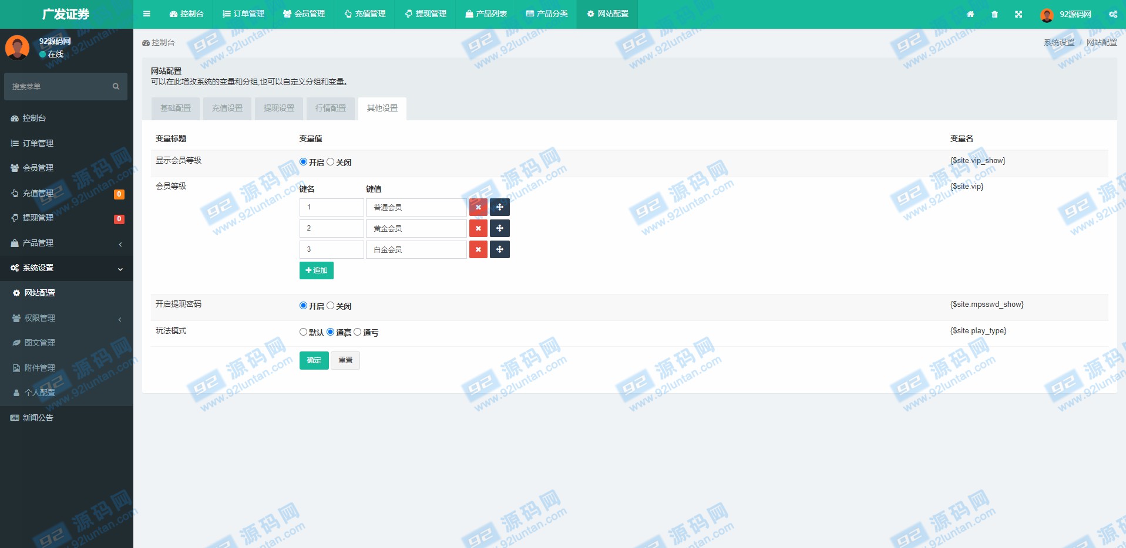Open 订单管理 in the top navigation bar
Image resolution: width=1126 pixels, height=548 pixels.
[x=244, y=14]
